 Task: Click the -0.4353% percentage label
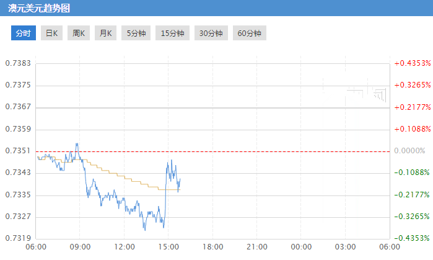point(412,238)
